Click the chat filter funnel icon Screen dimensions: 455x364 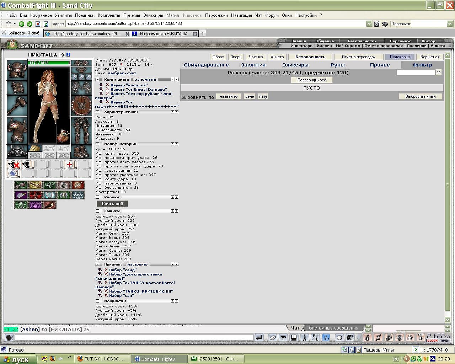coord(283,338)
